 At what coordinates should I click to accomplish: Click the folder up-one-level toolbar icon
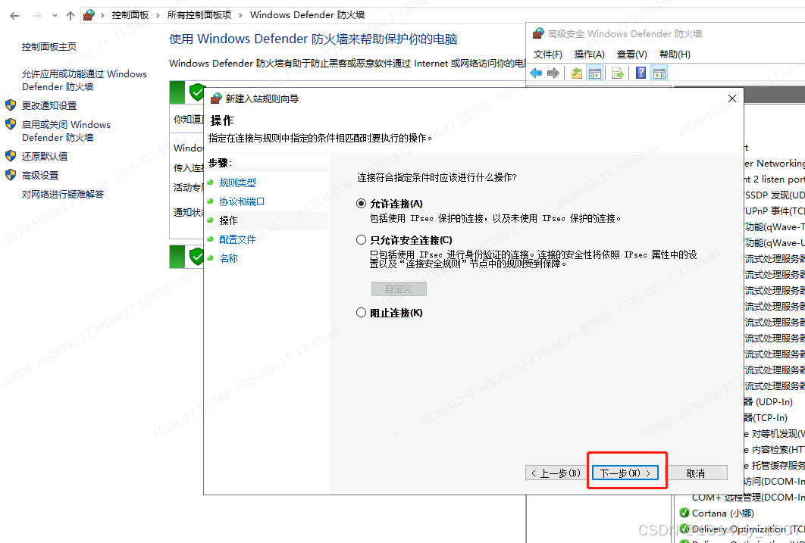pyautogui.click(x=577, y=73)
